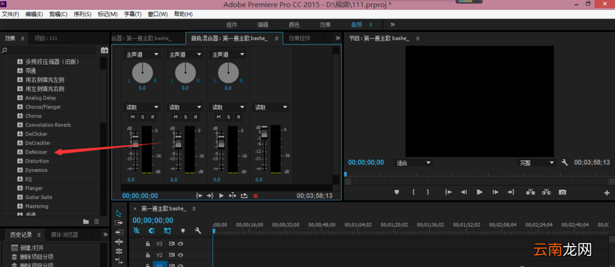Screen dimensions: 615x267
Task: Adjust the first track pan knob
Action: point(143,73)
